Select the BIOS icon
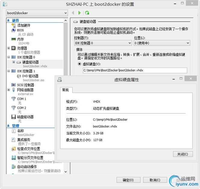The image size is (200, 189). tap(14, 30)
